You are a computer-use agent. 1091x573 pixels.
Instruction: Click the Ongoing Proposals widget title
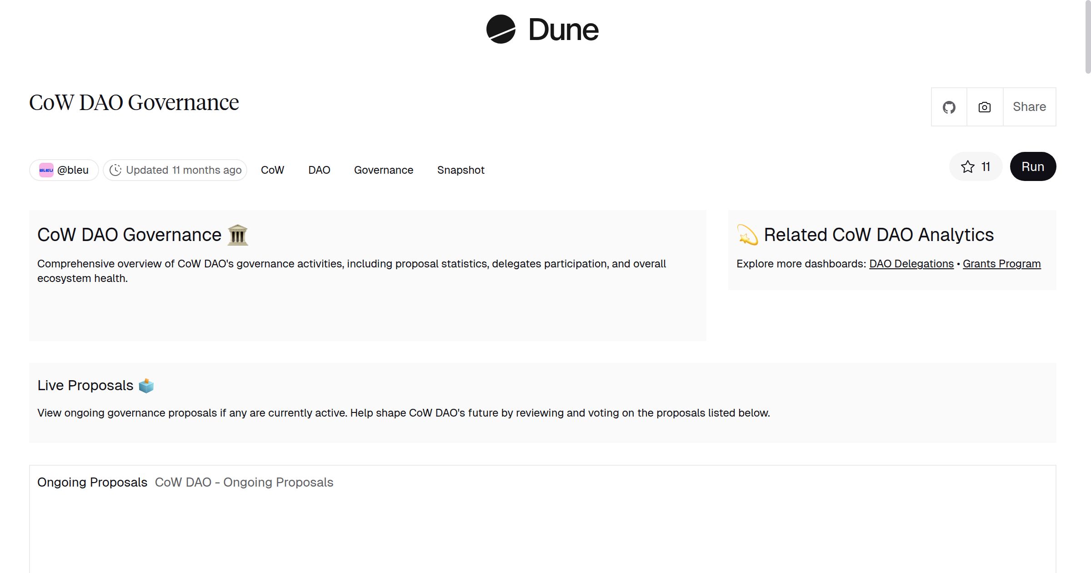coord(92,482)
